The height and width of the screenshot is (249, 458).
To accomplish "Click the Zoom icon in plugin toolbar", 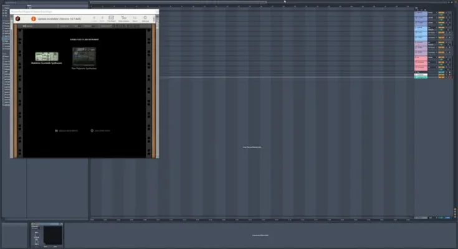I will coord(135,19).
